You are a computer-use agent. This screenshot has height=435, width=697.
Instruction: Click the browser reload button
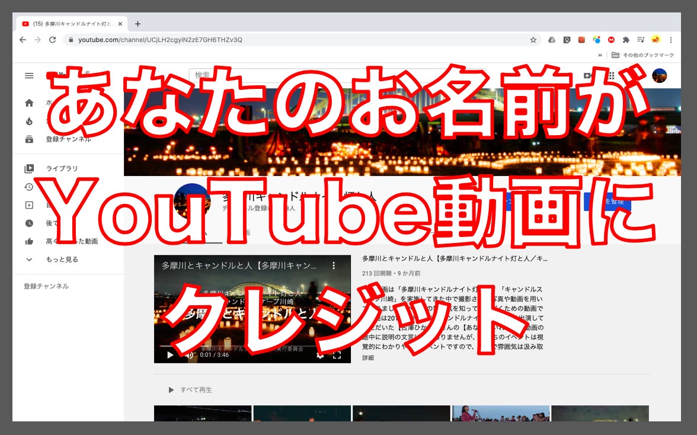tap(52, 40)
